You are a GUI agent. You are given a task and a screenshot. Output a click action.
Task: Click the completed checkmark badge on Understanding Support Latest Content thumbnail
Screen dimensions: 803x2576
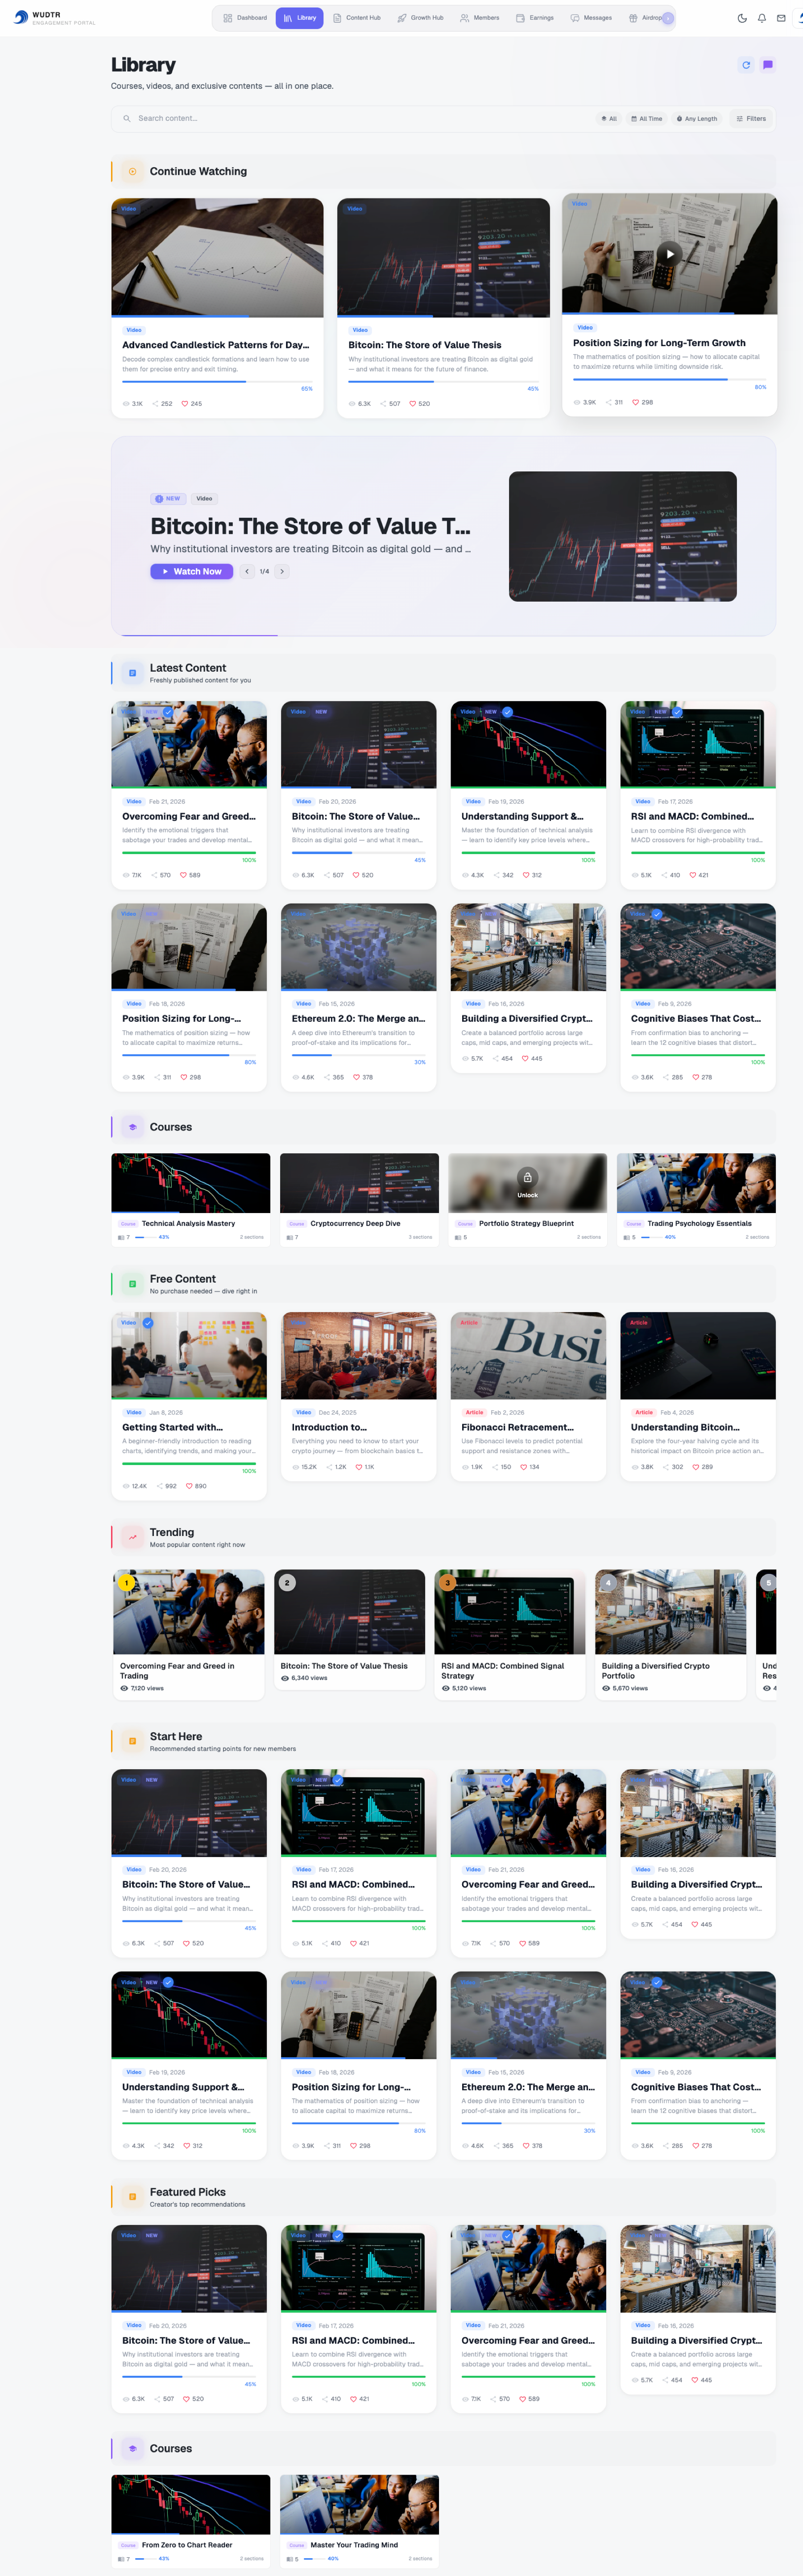[x=507, y=712]
